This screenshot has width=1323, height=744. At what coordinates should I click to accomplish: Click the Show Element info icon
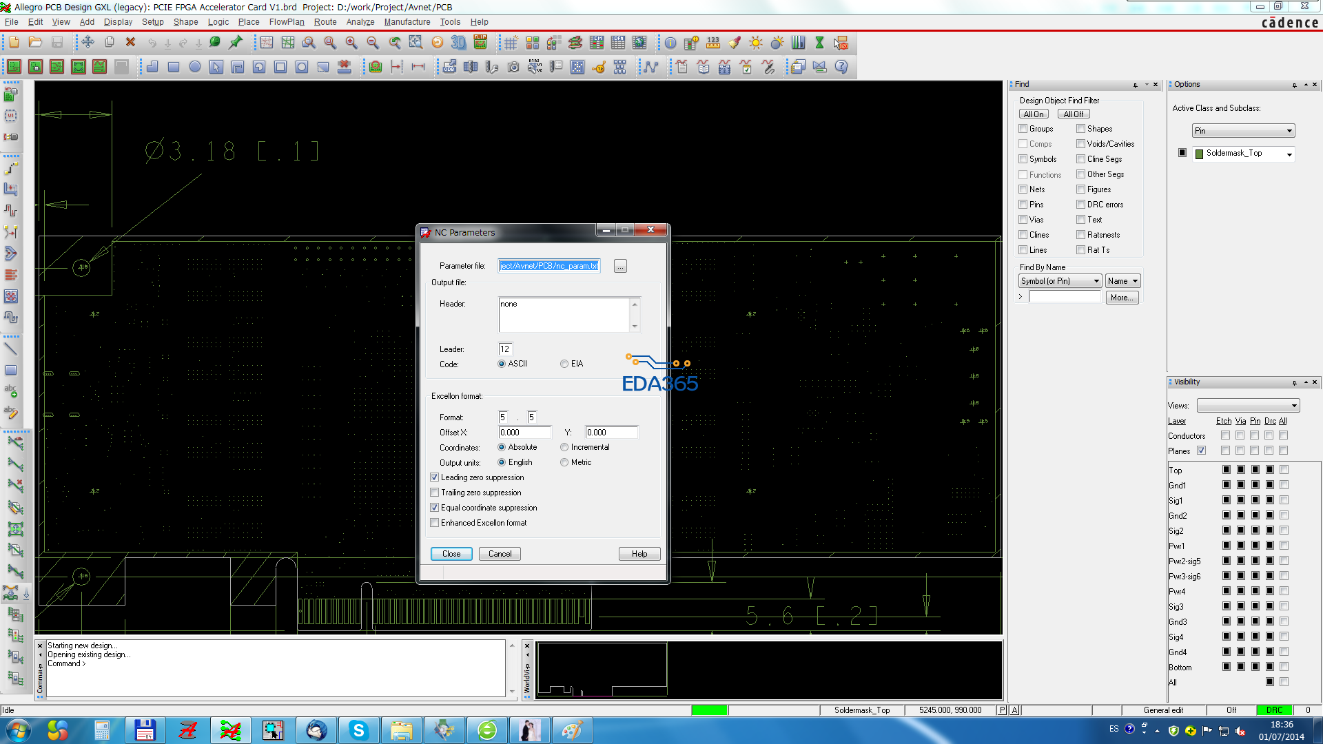670,43
